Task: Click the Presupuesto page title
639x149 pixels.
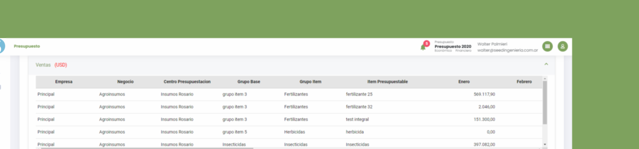Action: click(x=27, y=46)
